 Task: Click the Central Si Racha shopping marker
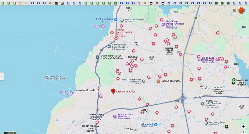(x=116, y=19)
